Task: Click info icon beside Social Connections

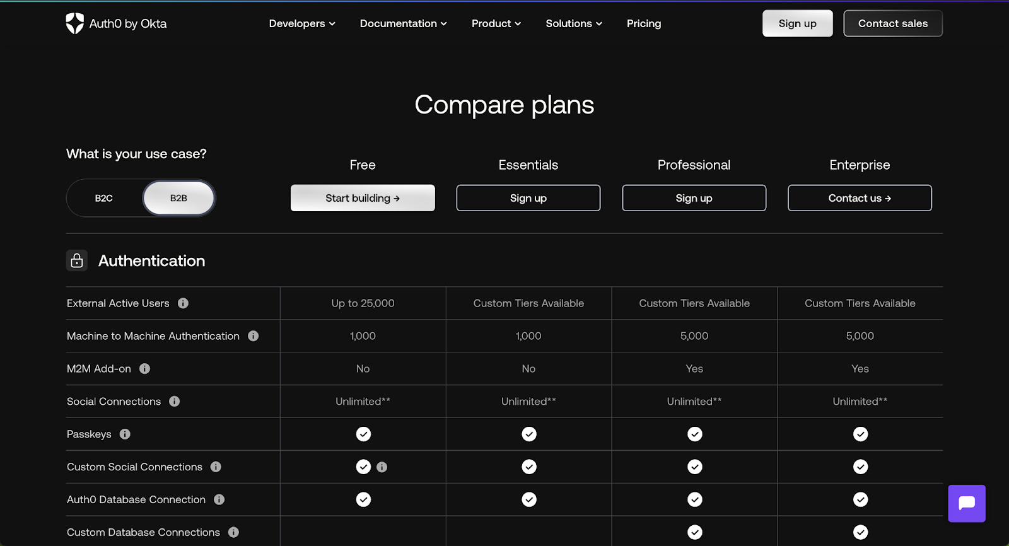Action: 175,402
